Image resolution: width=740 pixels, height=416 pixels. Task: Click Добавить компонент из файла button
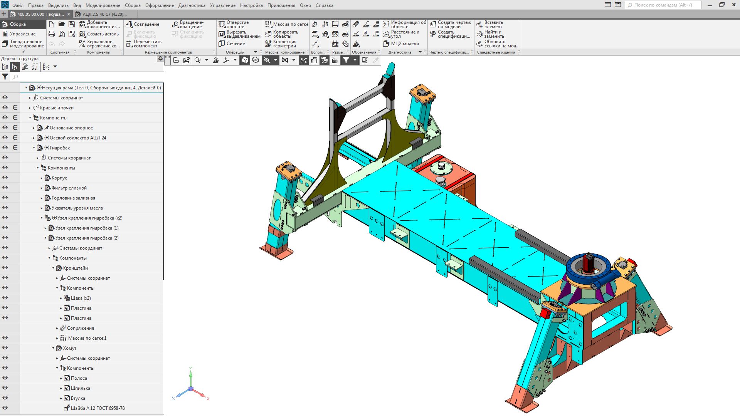coord(99,24)
